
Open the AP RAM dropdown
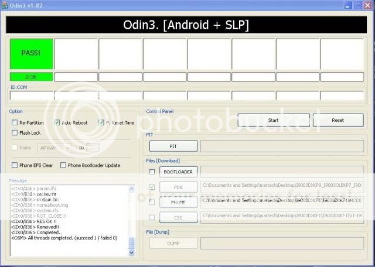54,148
